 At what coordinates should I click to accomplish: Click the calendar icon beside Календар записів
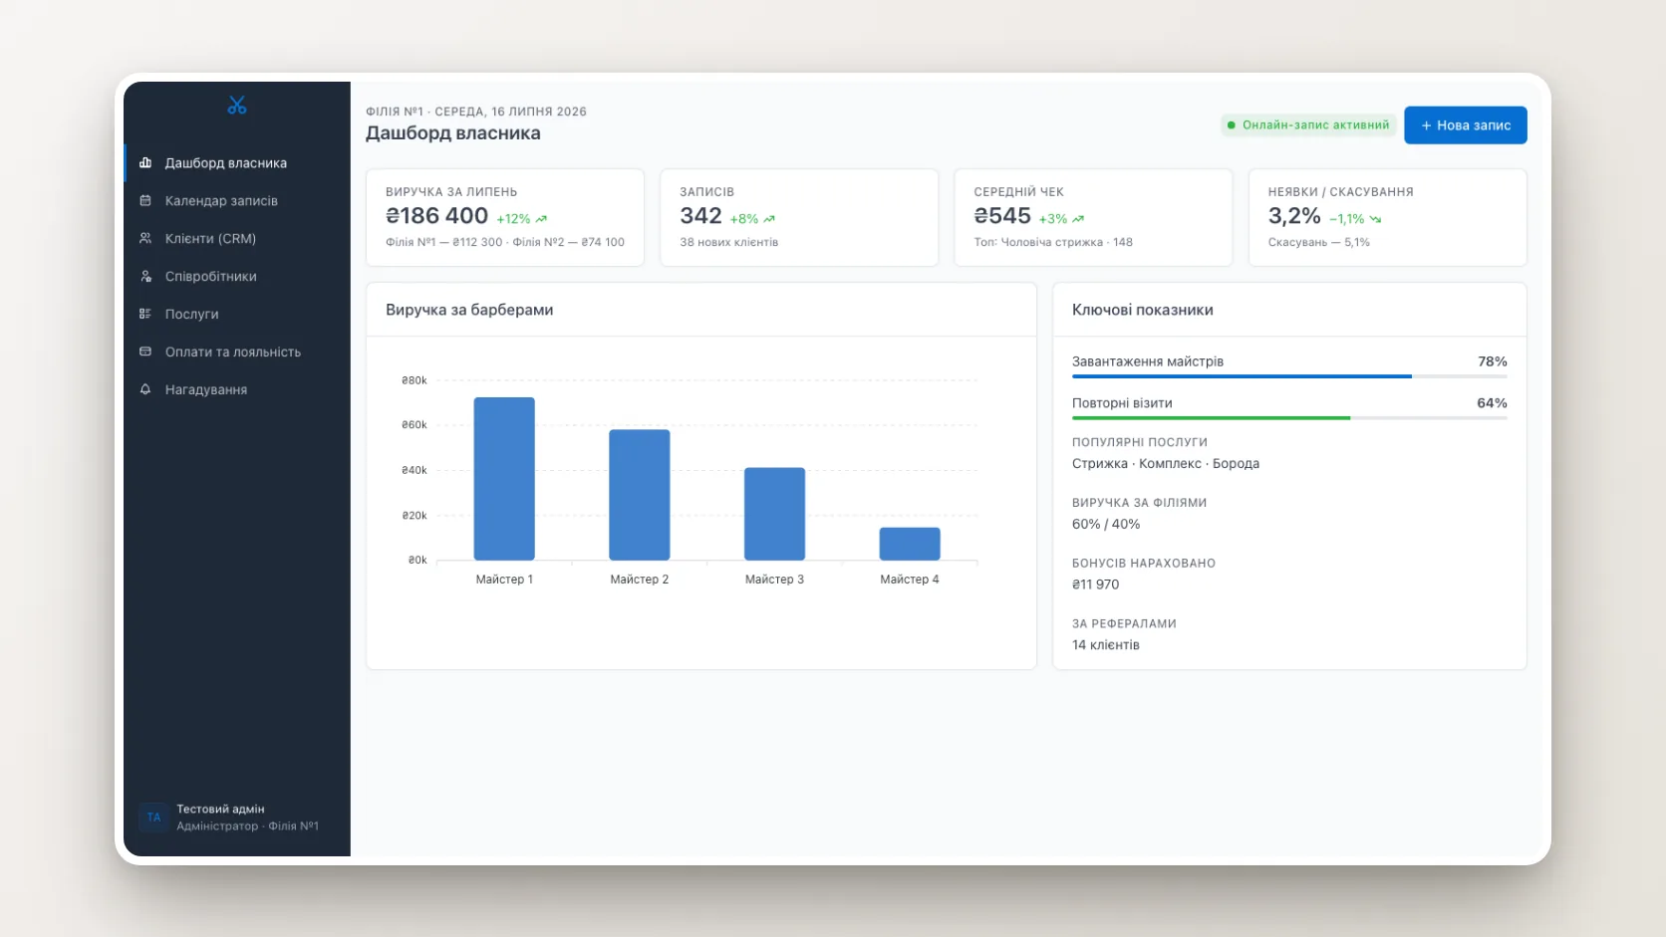click(x=145, y=200)
